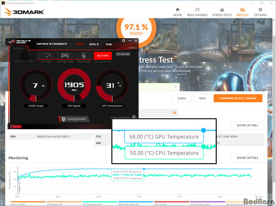Viewport: 276px width, 206px height.
Task: Open the HOME section in 3DMark
Action: click(178, 12)
